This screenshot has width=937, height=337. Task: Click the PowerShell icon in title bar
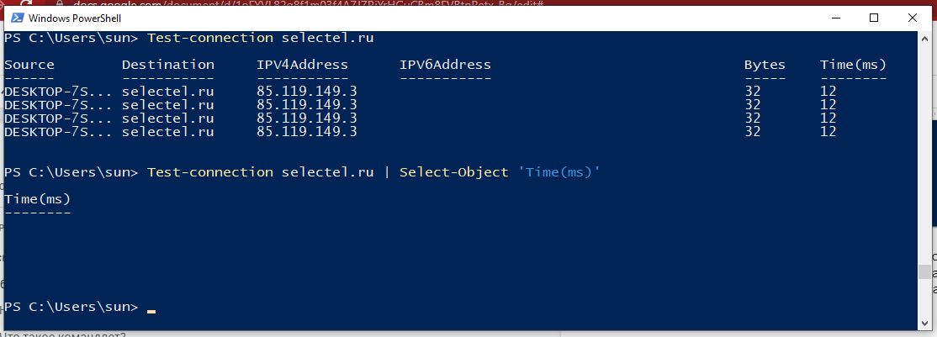[x=14, y=18]
